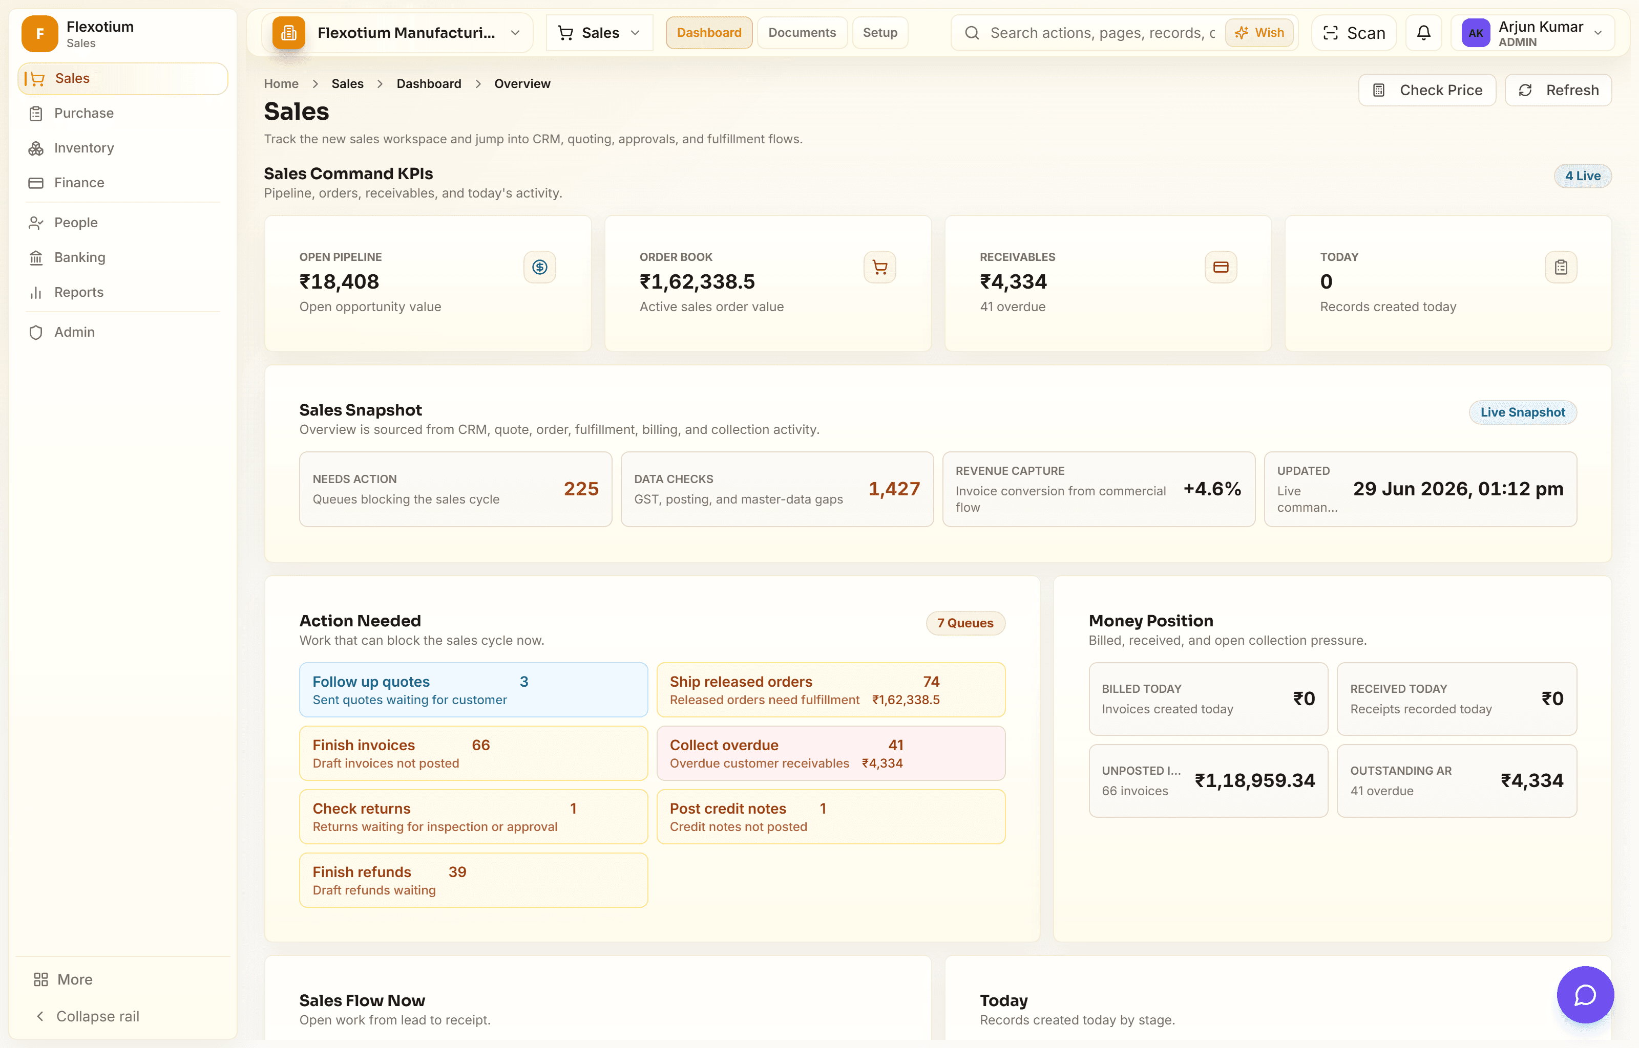Open the Finish invoices queue
Image resolution: width=1639 pixels, height=1048 pixels.
tap(473, 753)
